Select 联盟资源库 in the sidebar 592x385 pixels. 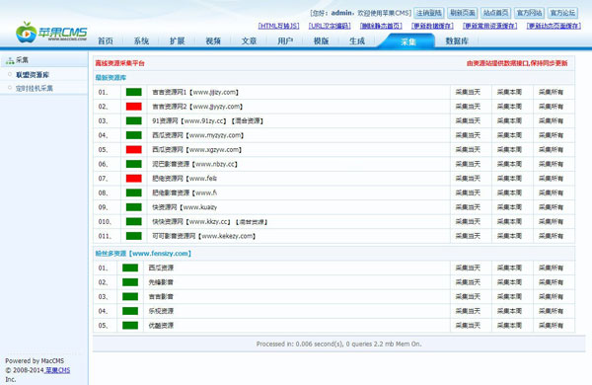[33, 75]
